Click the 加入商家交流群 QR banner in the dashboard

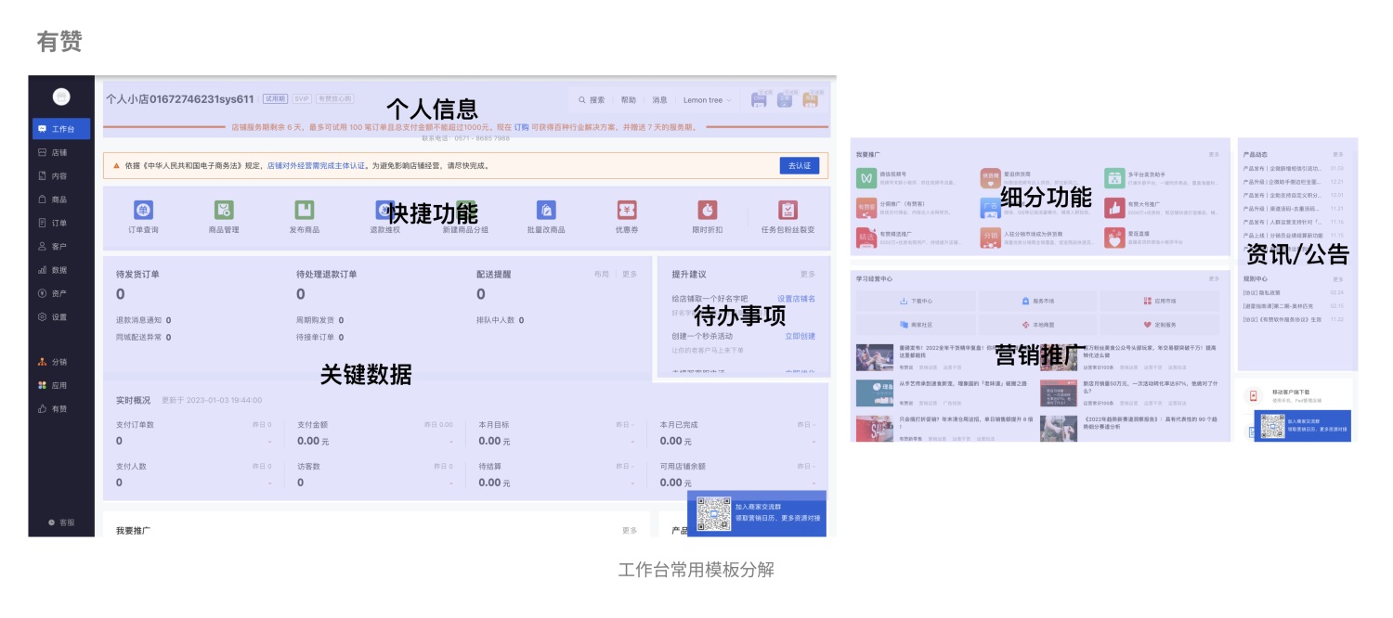pyautogui.click(x=757, y=513)
